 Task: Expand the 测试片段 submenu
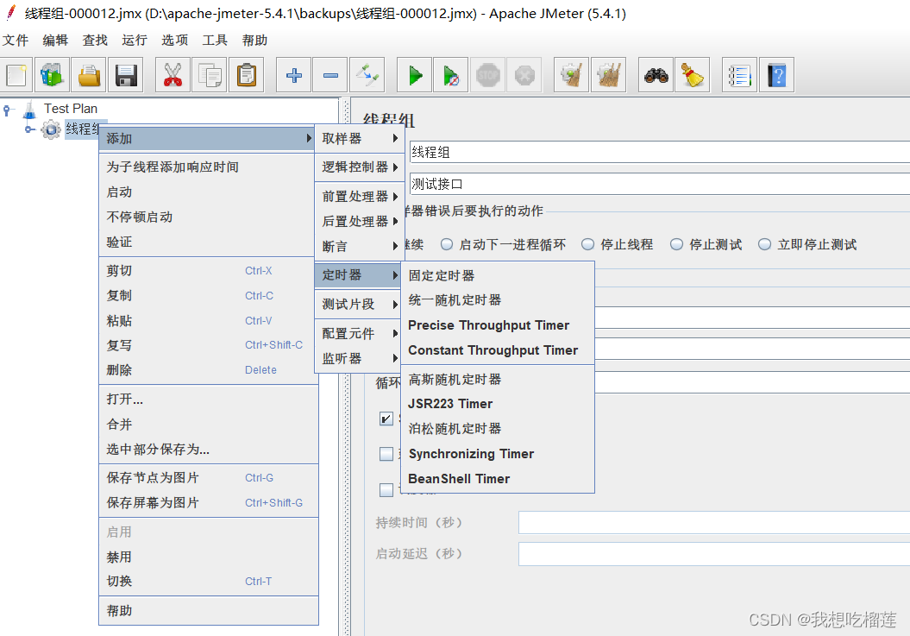tap(359, 305)
